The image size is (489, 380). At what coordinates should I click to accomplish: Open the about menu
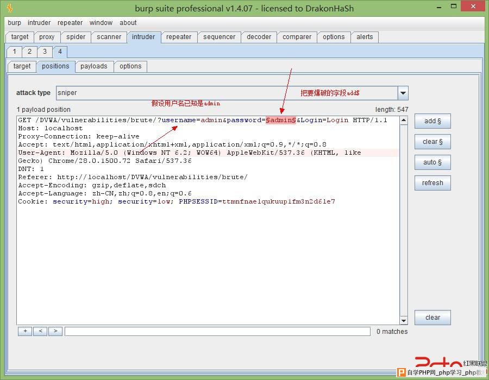click(128, 23)
